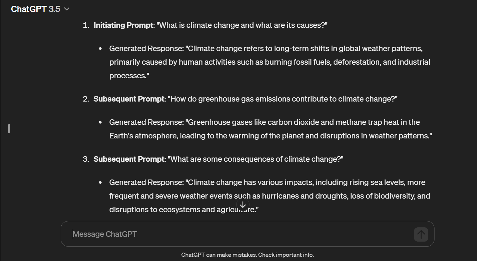Click the quoted question "What is climate change and what are its causes?"
The width and height of the screenshot is (477, 261).
(x=242, y=25)
